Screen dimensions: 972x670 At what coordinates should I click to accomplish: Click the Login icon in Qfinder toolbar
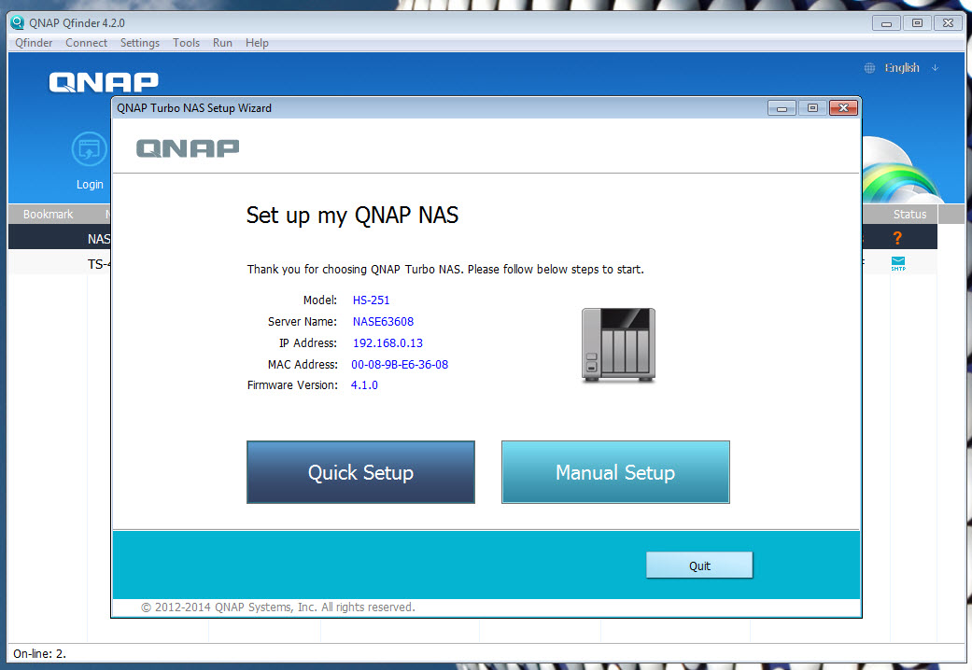click(x=90, y=149)
